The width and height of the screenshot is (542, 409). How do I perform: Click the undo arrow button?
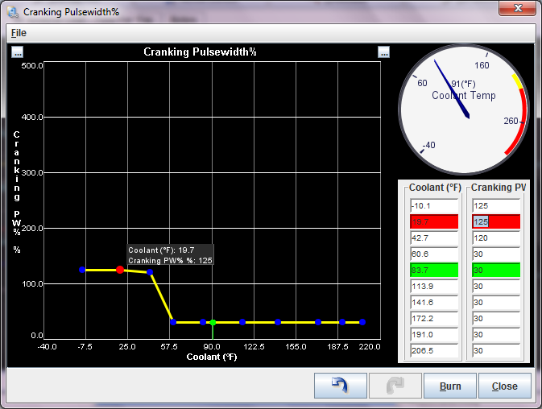point(340,386)
